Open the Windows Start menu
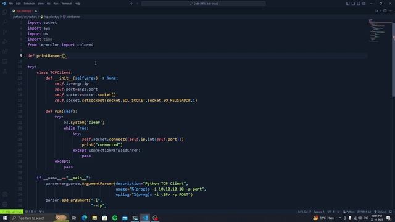The height and width of the screenshot is (222, 395). [x=5, y=218]
